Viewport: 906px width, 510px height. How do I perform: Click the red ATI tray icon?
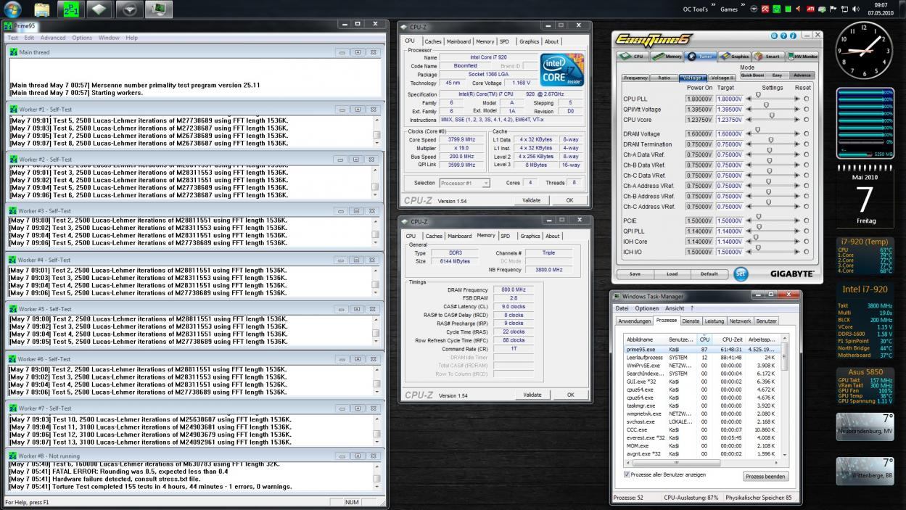coord(810,9)
